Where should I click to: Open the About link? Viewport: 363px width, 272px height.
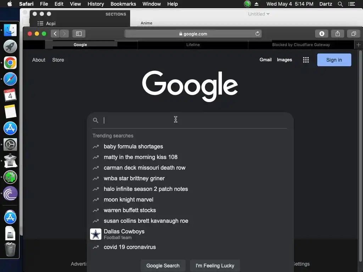tap(39, 60)
